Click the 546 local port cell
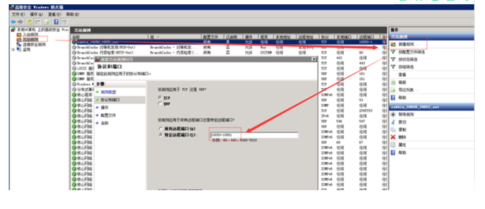The height and width of the screenshot is (209, 485). tap(339, 121)
